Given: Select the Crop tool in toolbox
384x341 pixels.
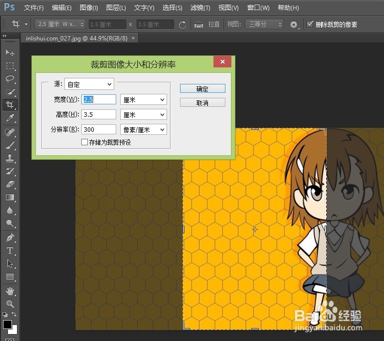Looking at the screenshot, I should point(10,105).
